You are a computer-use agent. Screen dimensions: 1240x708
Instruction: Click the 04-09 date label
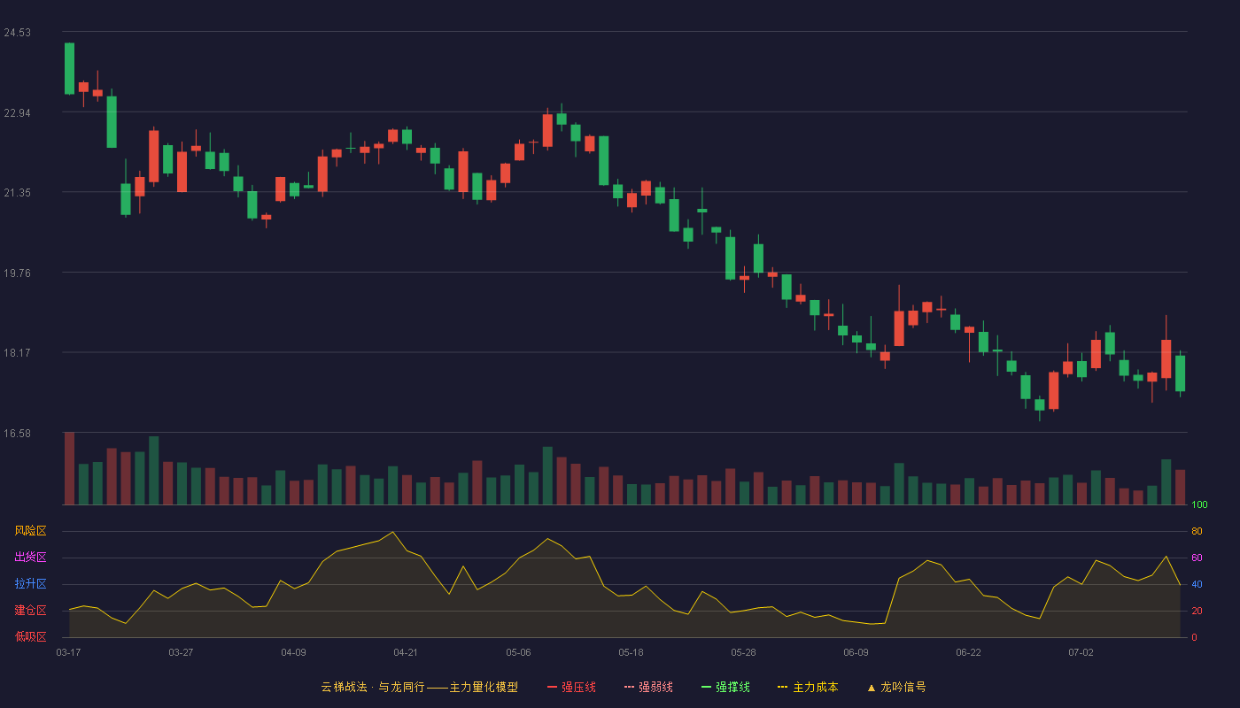(293, 652)
